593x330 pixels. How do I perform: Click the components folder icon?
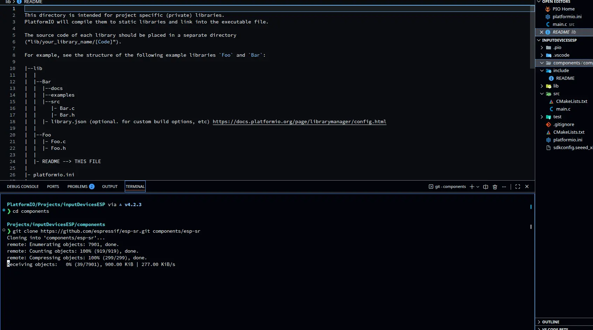click(x=549, y=63)
